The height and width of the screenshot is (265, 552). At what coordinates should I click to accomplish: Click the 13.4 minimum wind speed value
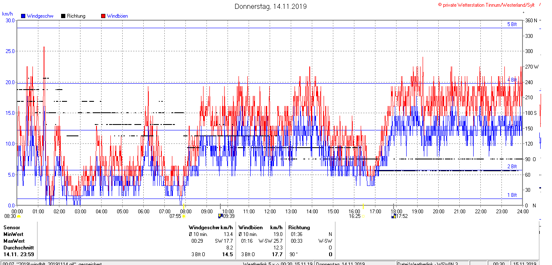point(228,234)
